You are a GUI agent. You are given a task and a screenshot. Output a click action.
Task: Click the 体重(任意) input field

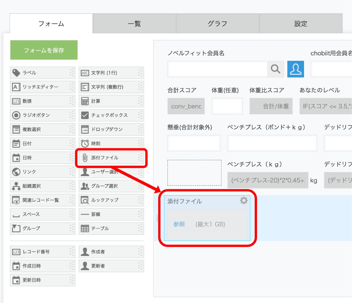pyautogui.click(x=227, y=106)
